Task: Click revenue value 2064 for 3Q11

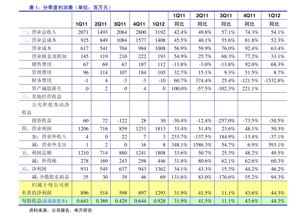Action: [122, 32]
